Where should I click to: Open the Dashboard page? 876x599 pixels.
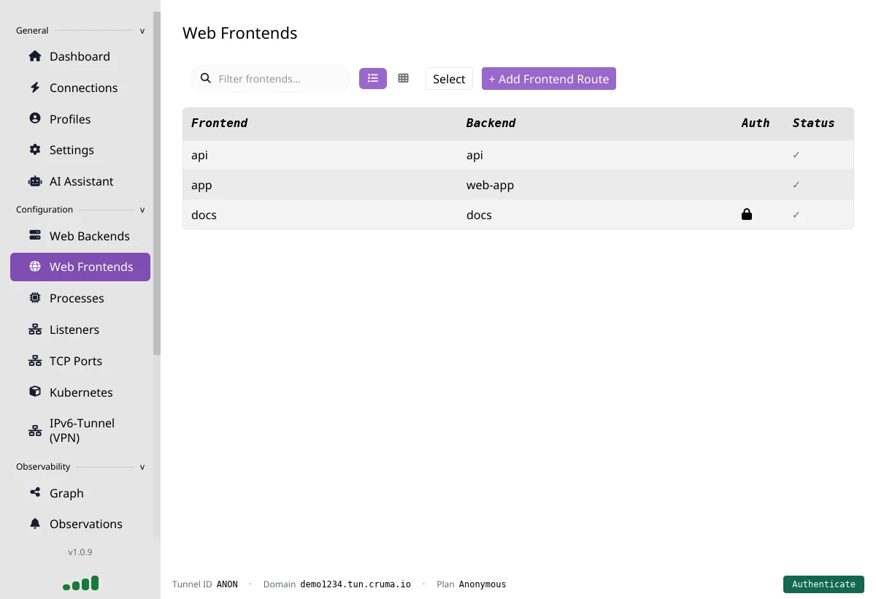[x=80, y=56]
